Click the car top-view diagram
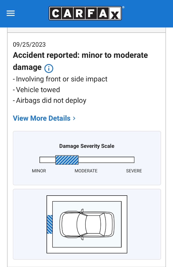 (87, 224)
